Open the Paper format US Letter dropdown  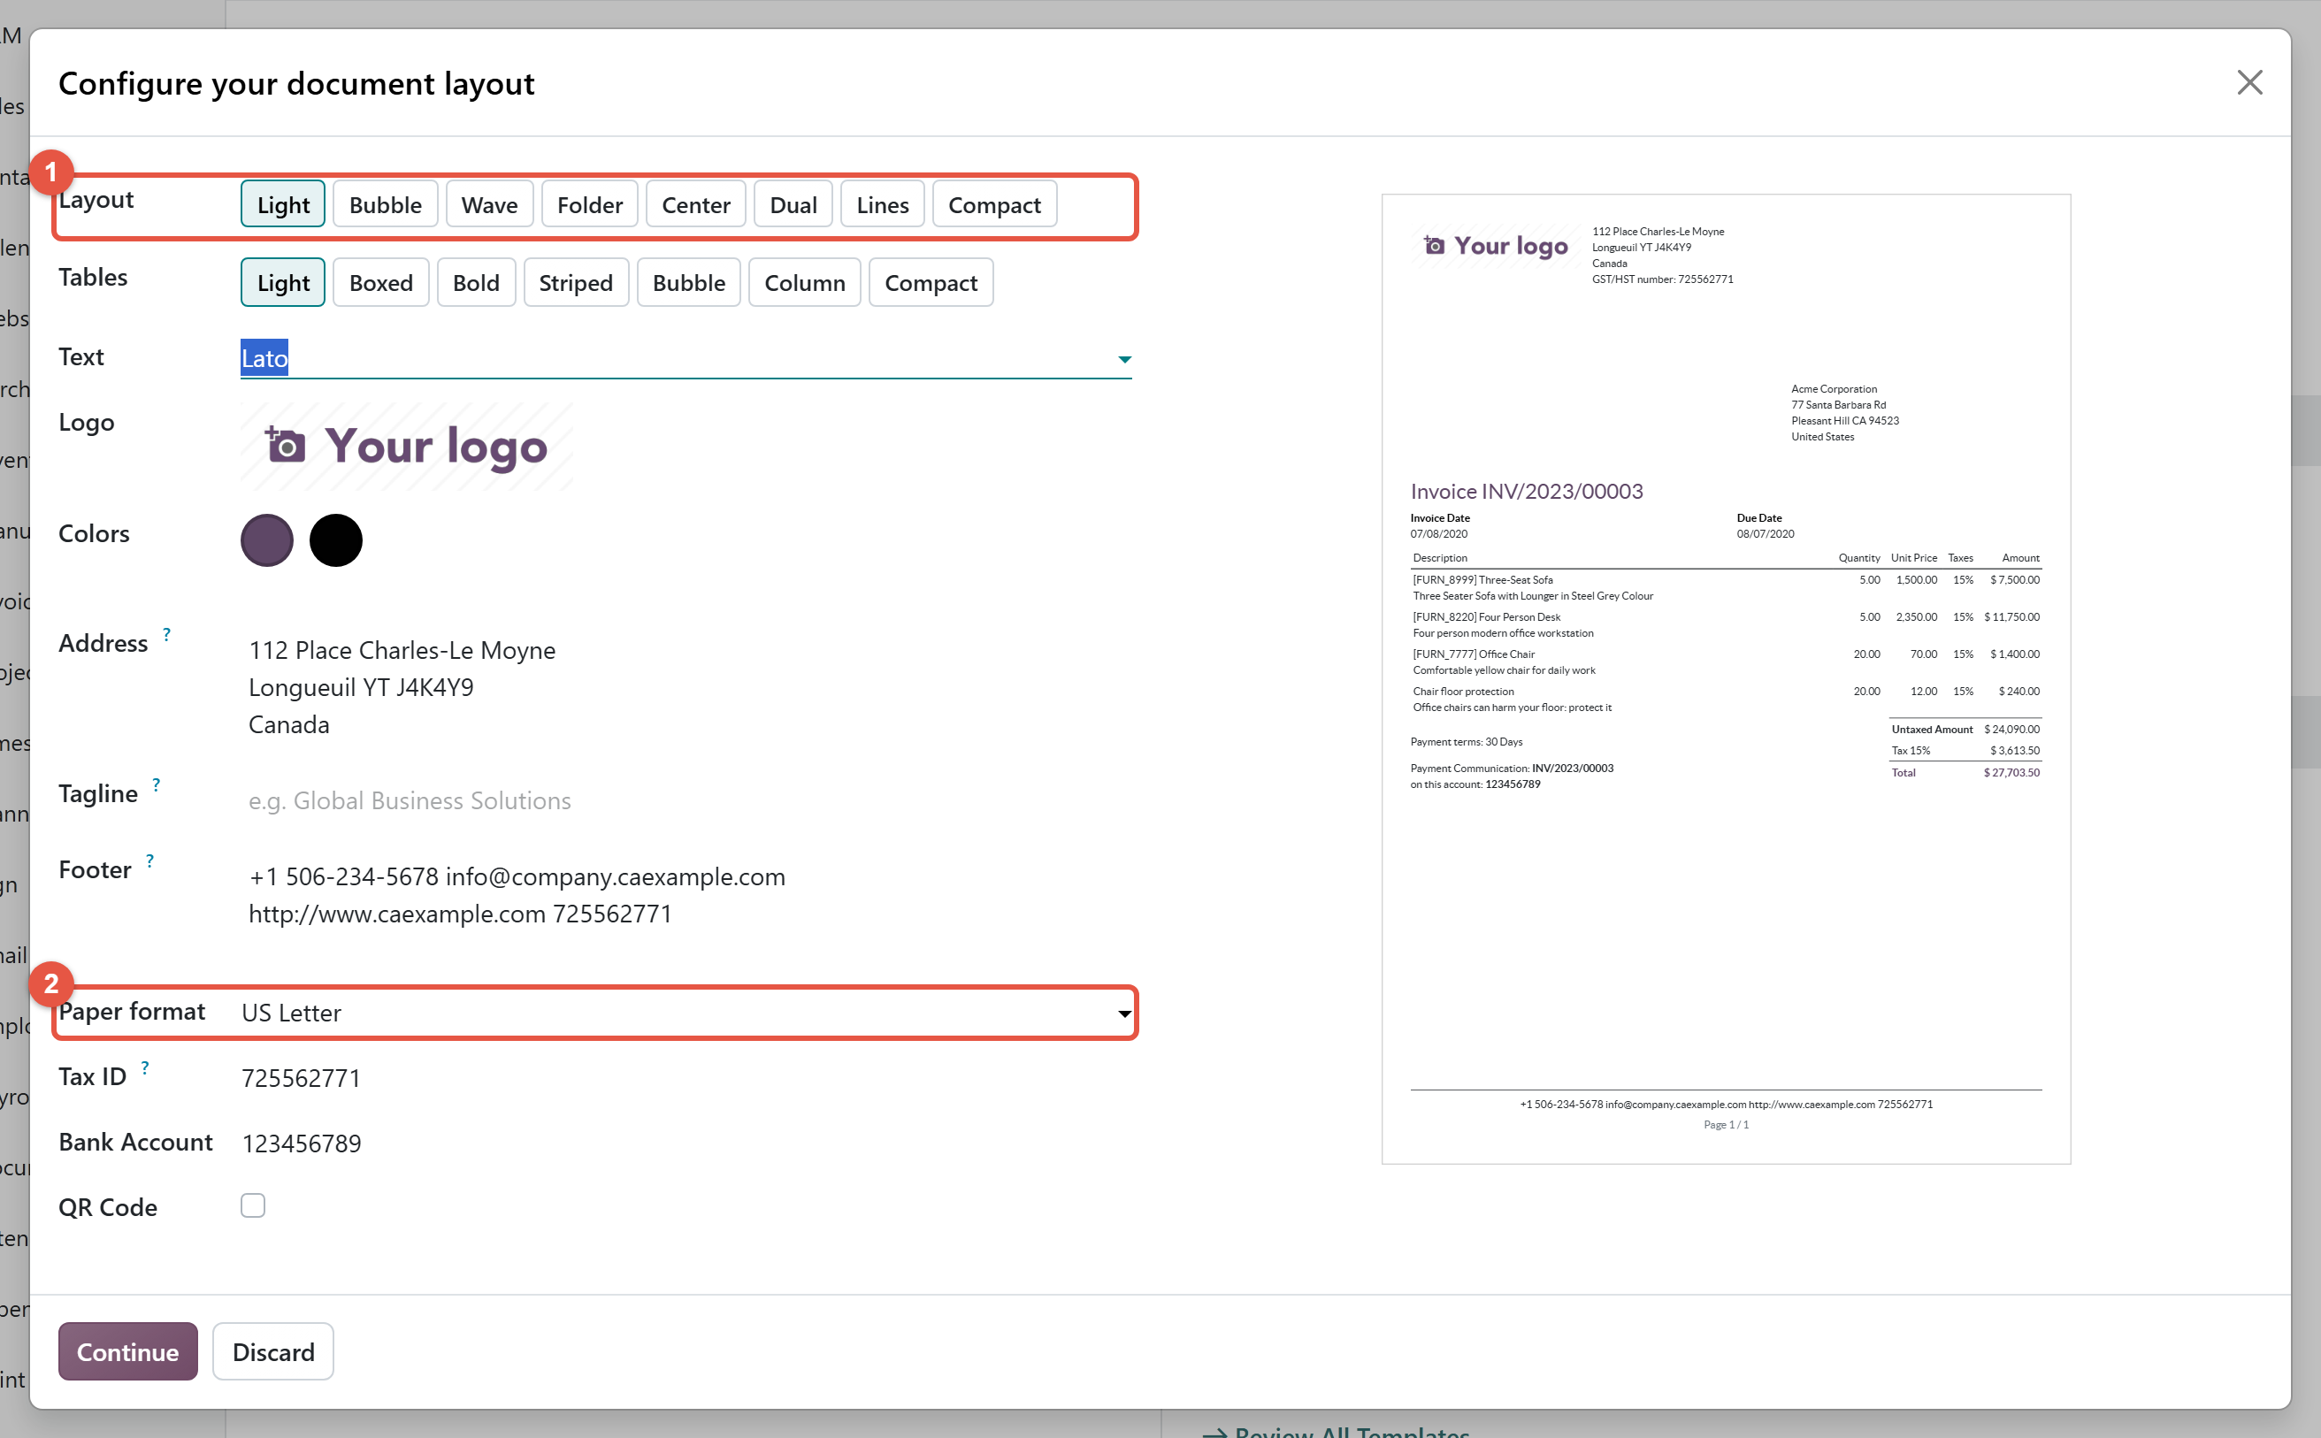[x=685, y=1013]
